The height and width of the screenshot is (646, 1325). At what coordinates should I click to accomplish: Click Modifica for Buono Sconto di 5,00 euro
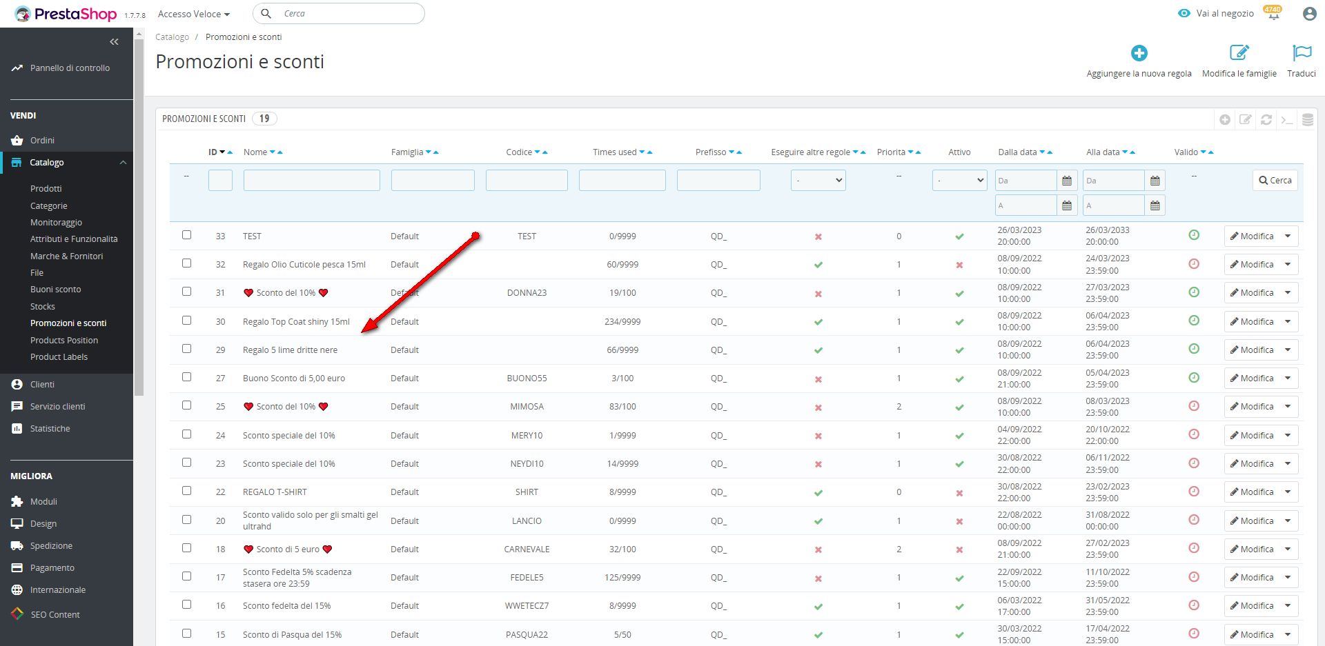(1252, 378)
